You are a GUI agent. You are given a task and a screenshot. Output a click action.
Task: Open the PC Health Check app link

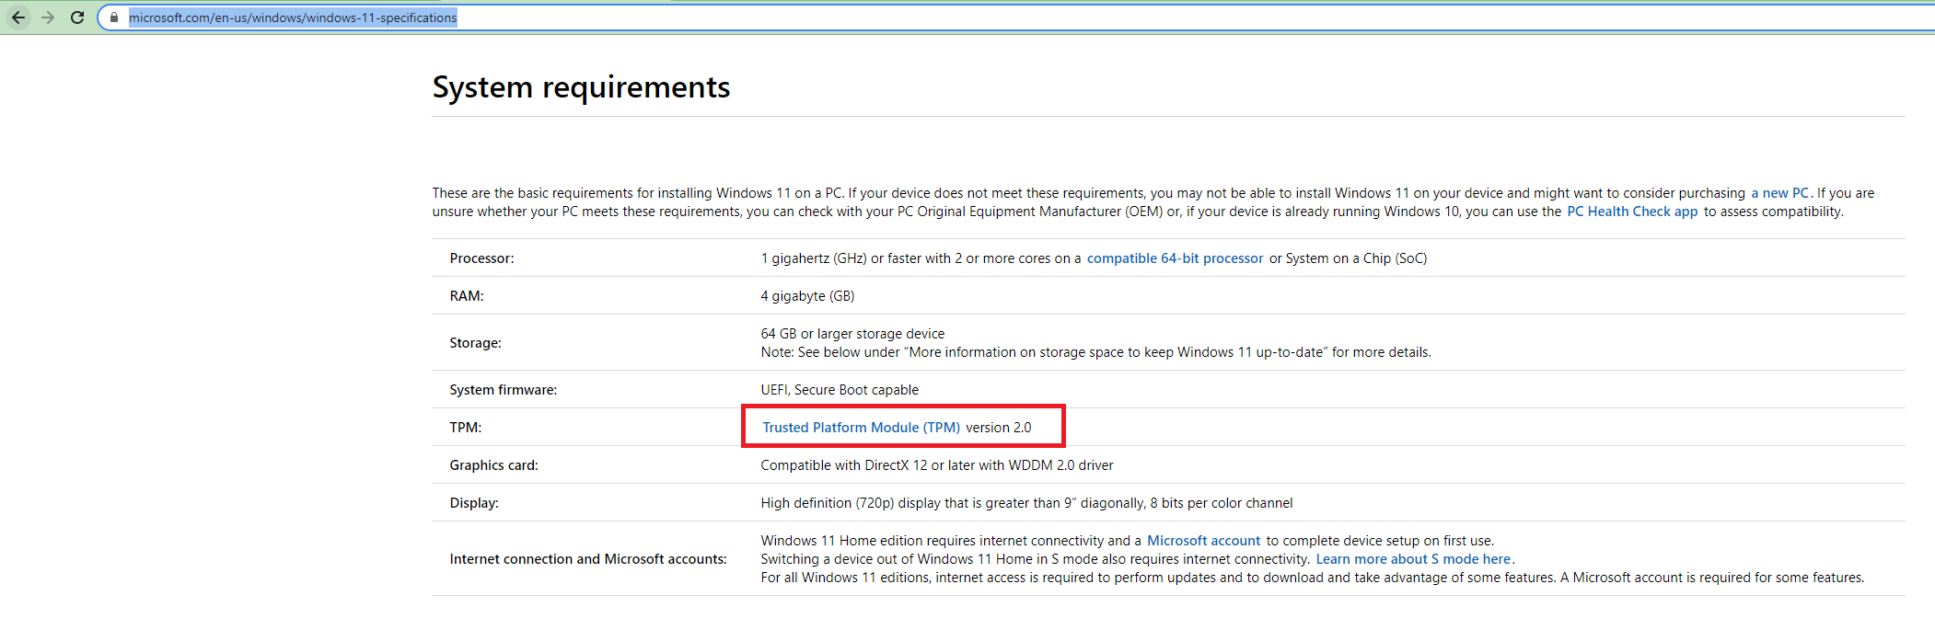1632,212
